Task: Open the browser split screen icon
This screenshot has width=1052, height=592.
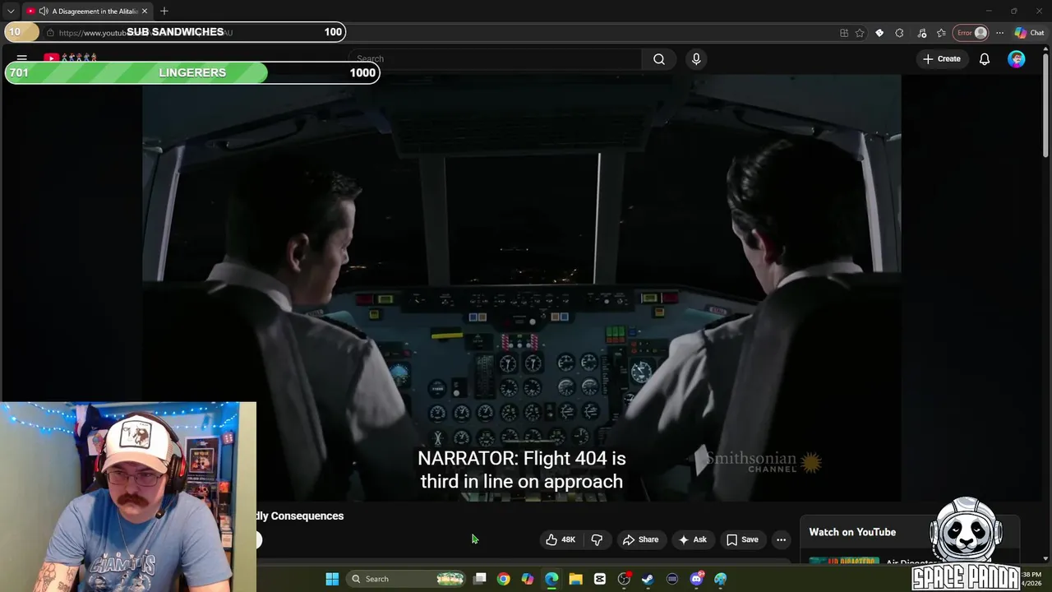Action: 844,33
